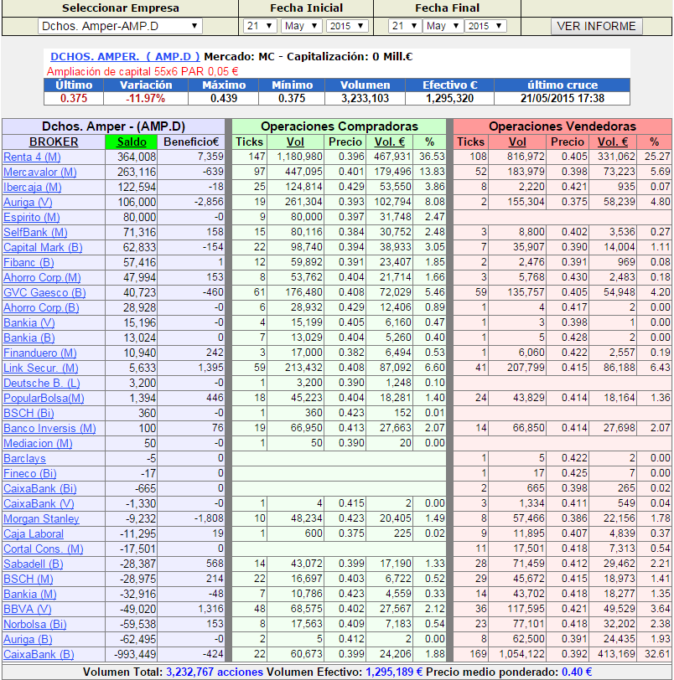Open the Finanduero (M) broker link
Viewport: 674px width, 680px height.
(40, 353)
